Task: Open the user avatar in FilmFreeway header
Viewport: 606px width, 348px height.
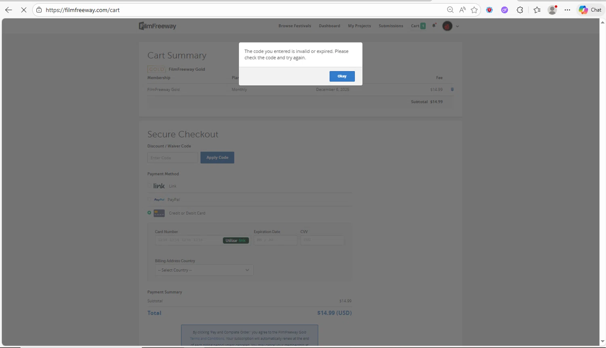Action: click(447, 26)
